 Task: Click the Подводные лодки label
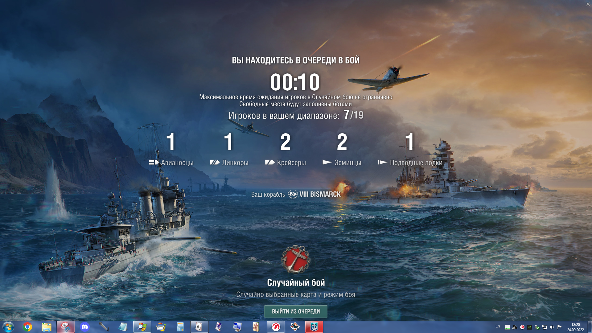[416, 162]
